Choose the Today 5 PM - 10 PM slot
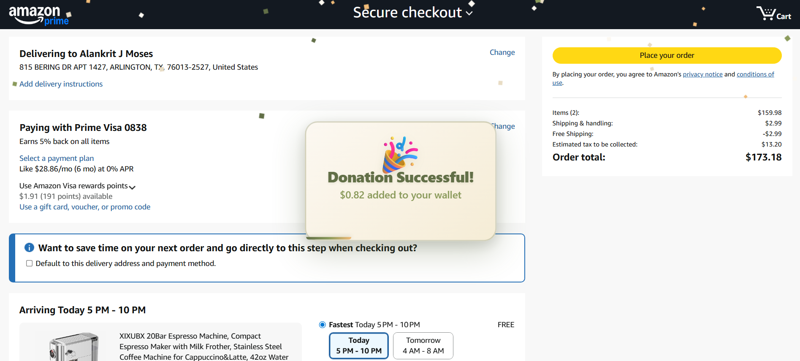This screenshot has width=800, height=361. point(358,345)
